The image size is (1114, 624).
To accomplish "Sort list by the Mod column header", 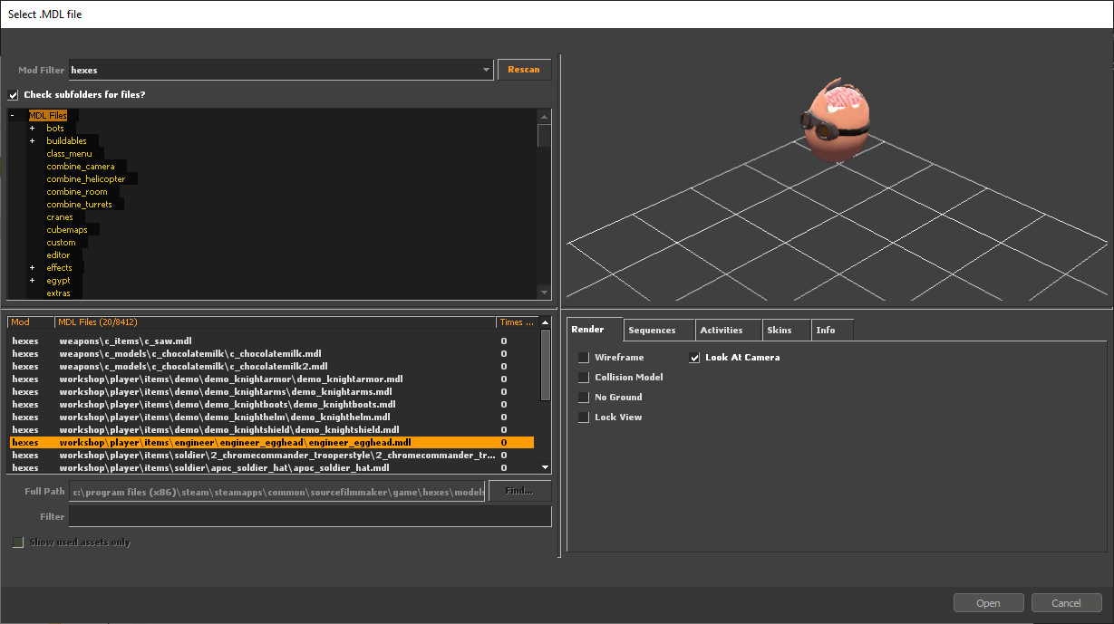I will pyautogui.click(x=31, y=322).
